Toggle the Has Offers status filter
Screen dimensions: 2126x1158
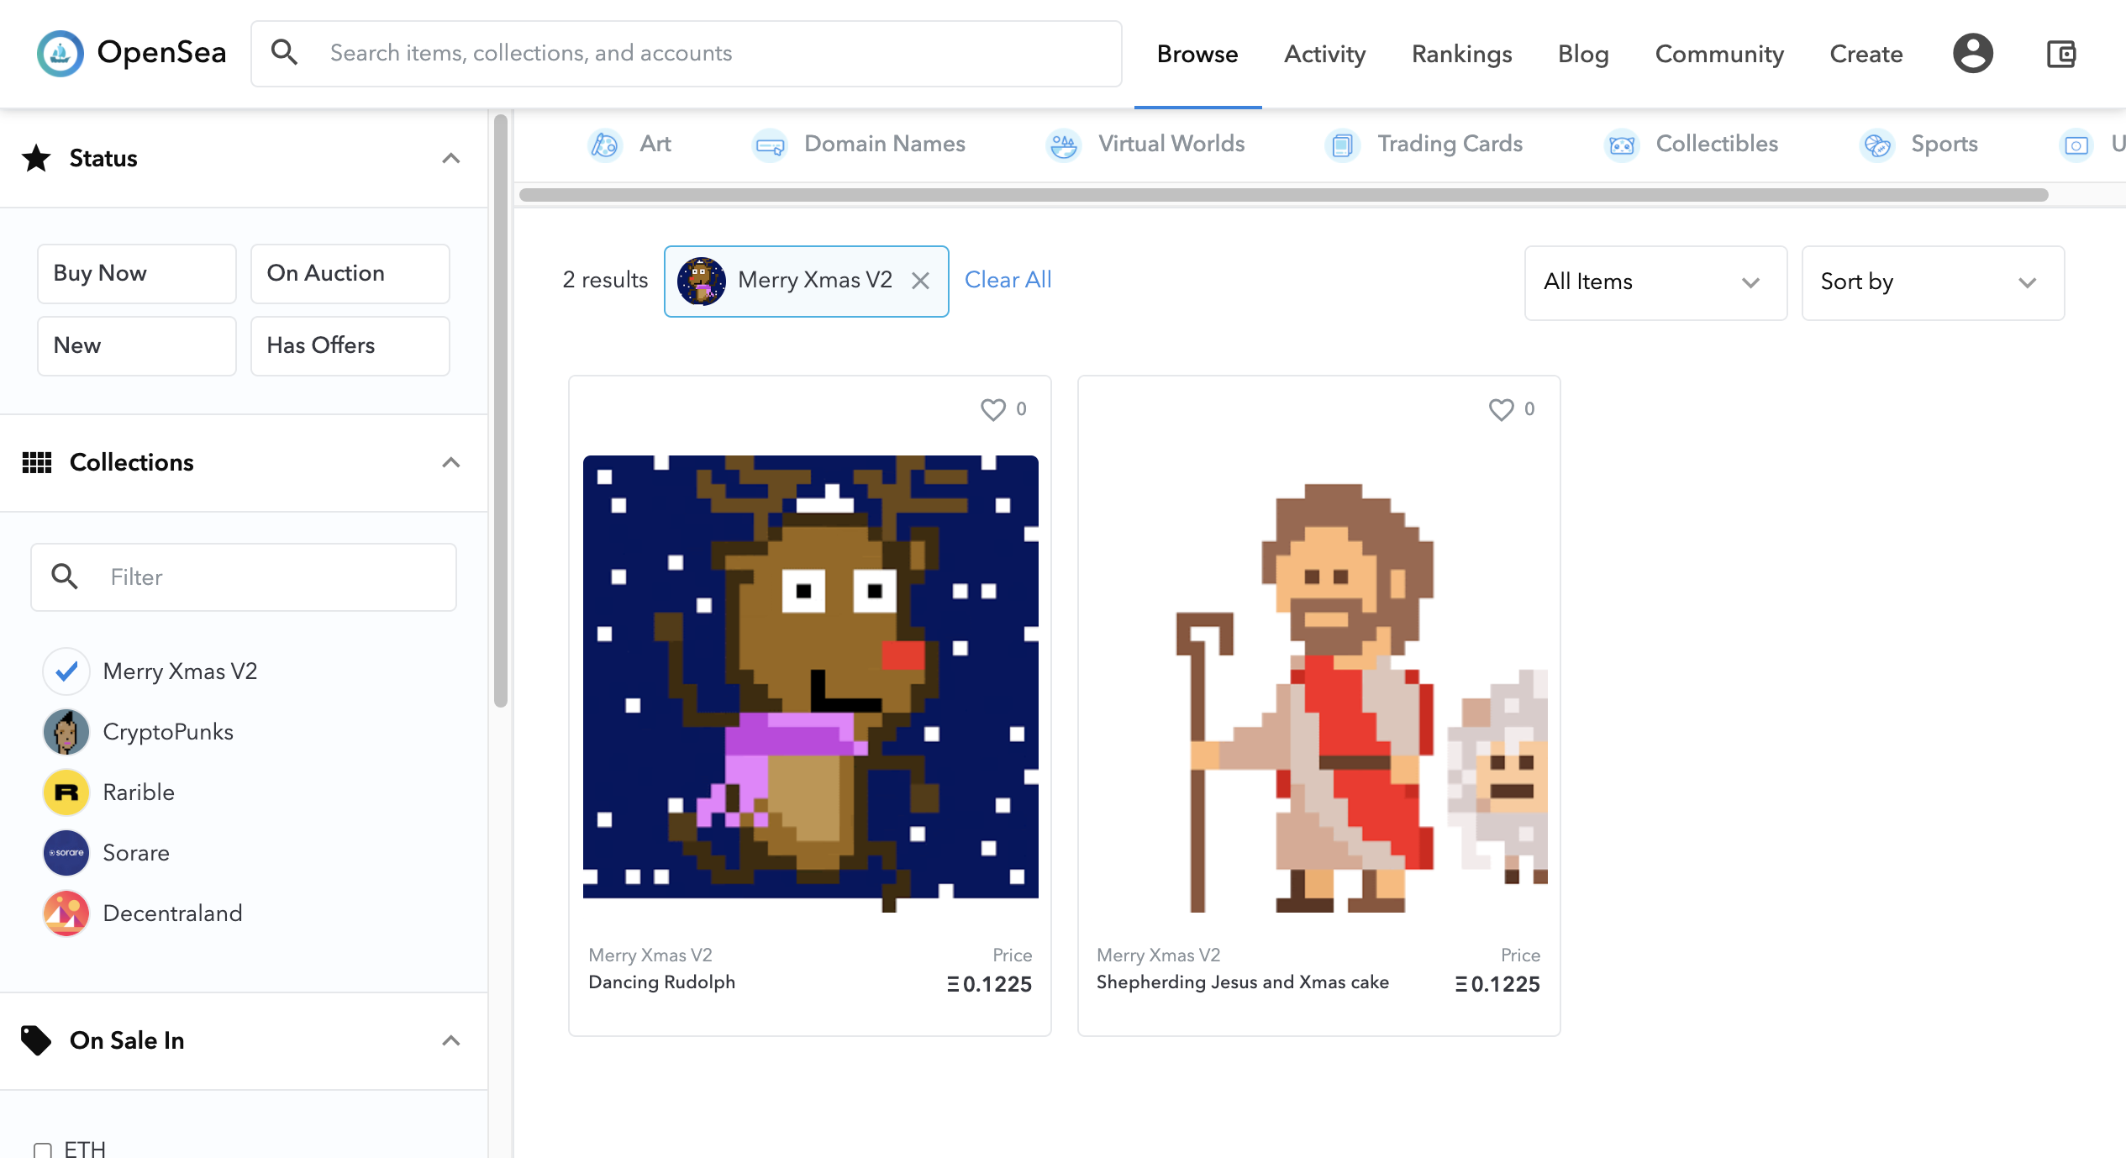click(x=350, y=346)
